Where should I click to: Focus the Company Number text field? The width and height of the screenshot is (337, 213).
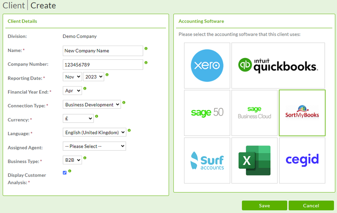tap(103, 65)
